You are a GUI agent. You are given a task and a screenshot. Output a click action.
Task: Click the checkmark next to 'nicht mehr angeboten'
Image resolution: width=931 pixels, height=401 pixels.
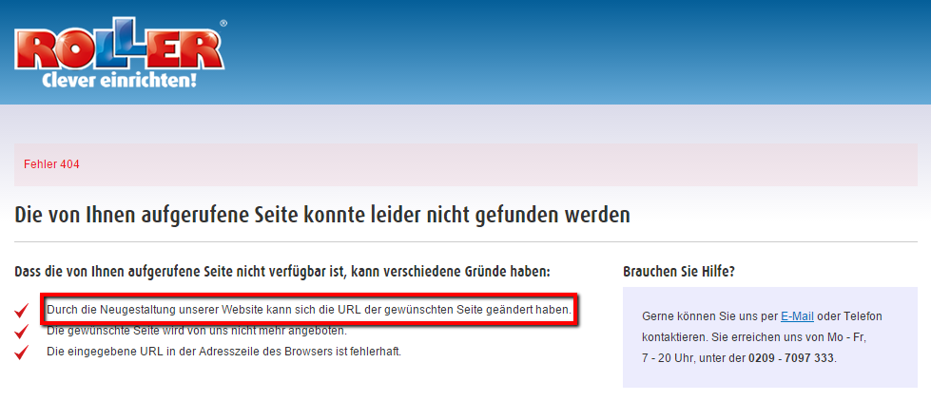point(22,332)
